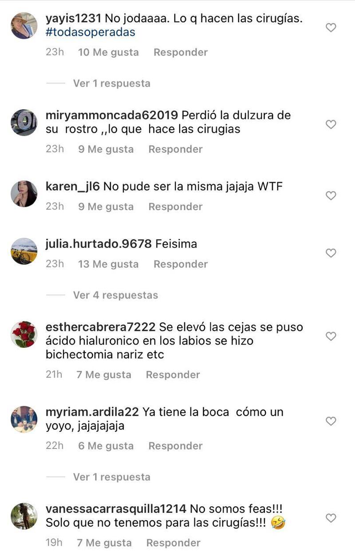Like myriam.ardila22's comment
355x560 pixels.
(331, 421)
